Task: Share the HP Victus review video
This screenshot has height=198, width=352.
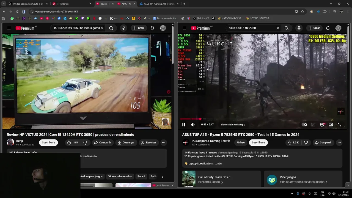Action: (x=102, y=142)
